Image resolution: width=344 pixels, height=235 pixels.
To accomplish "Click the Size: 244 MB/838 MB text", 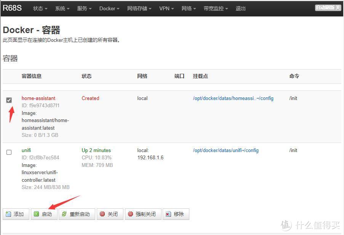I will (x=46, y=187).
